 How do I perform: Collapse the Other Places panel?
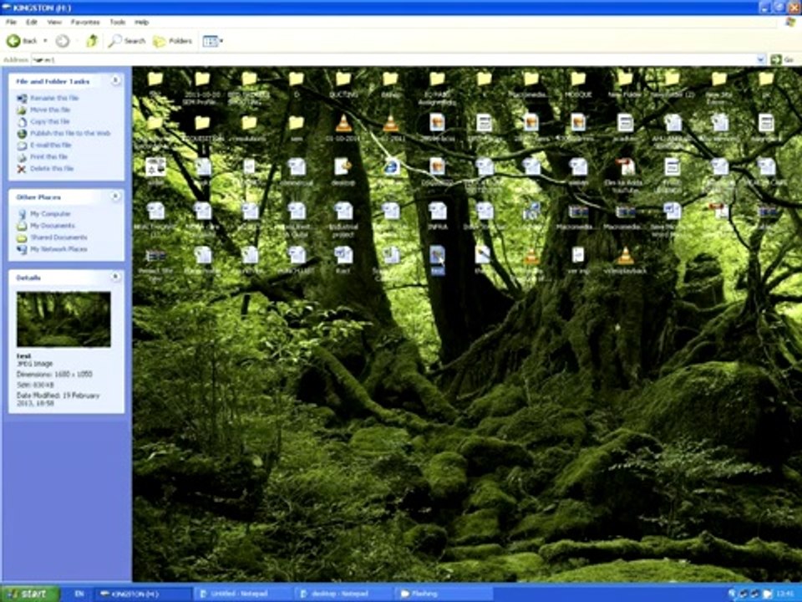[x=115, y=196]
